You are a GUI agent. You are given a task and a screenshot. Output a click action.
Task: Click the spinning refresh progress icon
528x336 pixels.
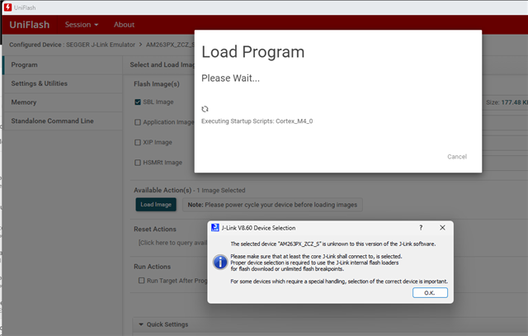click(x=205, y=109)
